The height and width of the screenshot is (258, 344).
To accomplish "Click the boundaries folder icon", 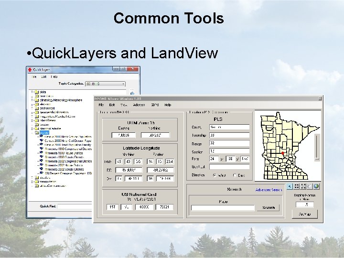I will pyautogui.click(x=37, y=96).
